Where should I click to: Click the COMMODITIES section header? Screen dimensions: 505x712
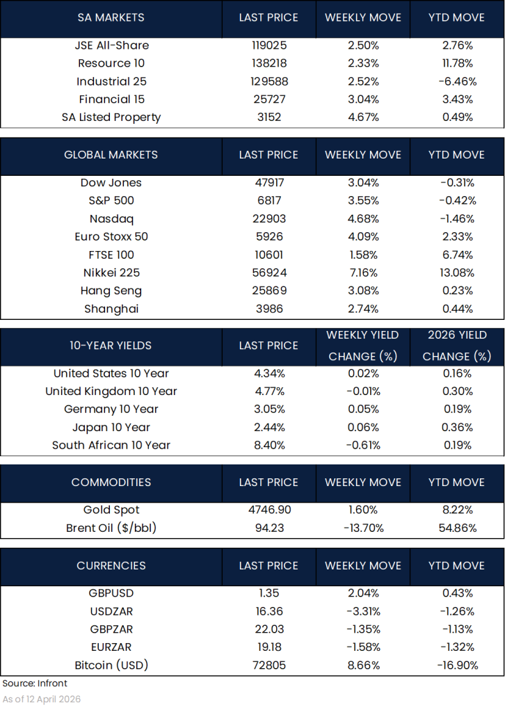111,483
